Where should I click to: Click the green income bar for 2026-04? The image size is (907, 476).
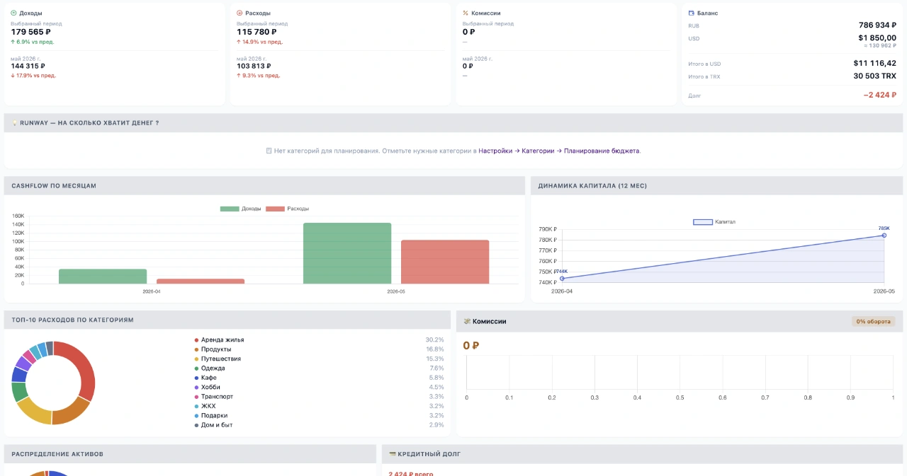click(103, 277)
